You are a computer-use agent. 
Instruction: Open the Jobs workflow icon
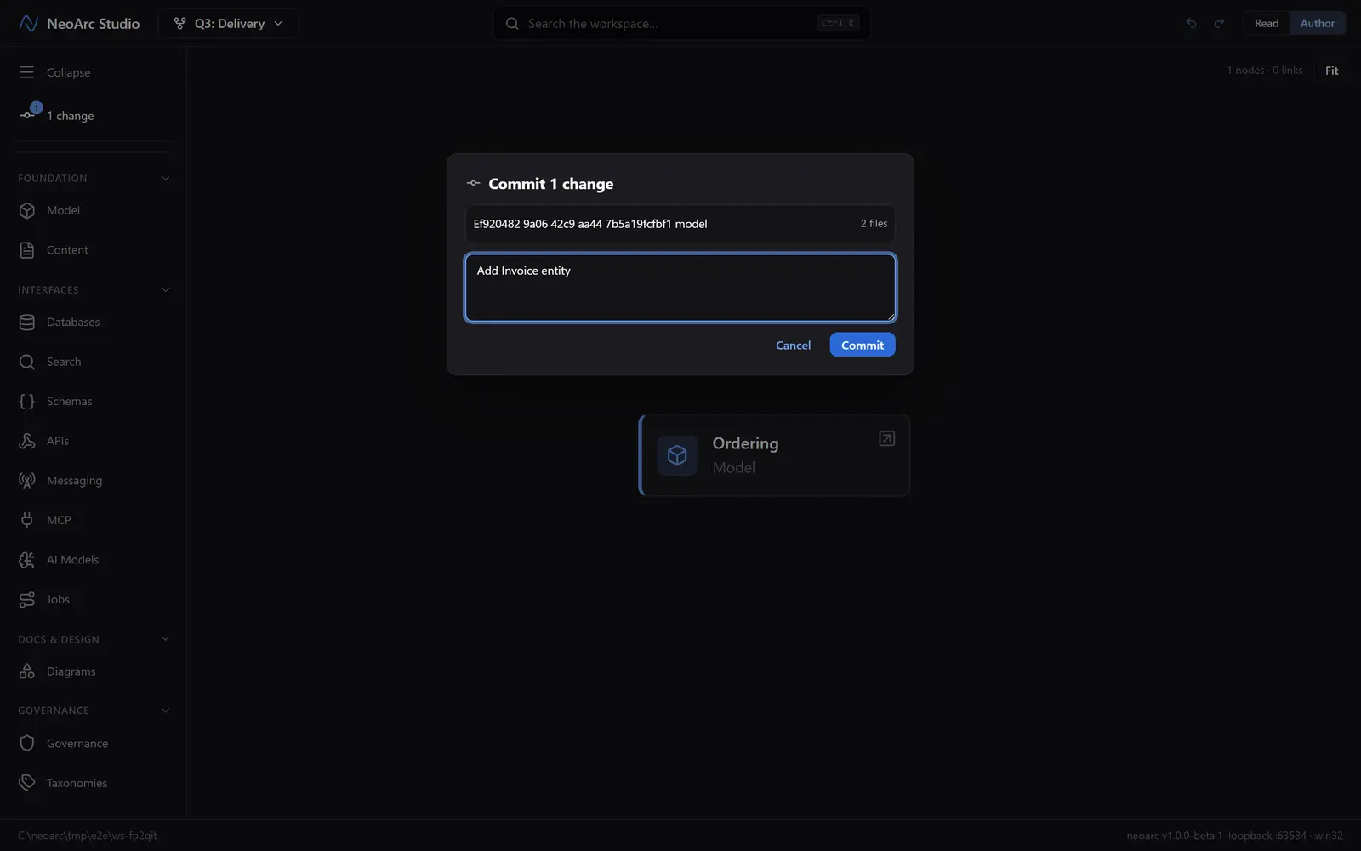point(27,600)
